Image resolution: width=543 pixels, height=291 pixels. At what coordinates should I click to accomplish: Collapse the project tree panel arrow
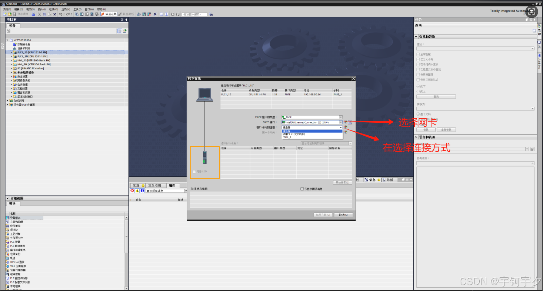coord(126,20)
